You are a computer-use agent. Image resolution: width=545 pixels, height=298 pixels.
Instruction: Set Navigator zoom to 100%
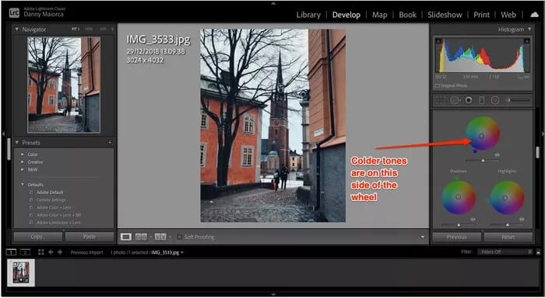[x=89, y=29]
